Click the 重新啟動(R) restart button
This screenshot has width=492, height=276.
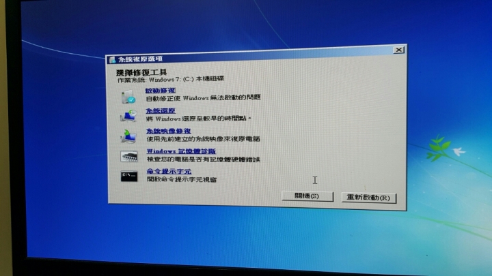[x=369, y=198]
